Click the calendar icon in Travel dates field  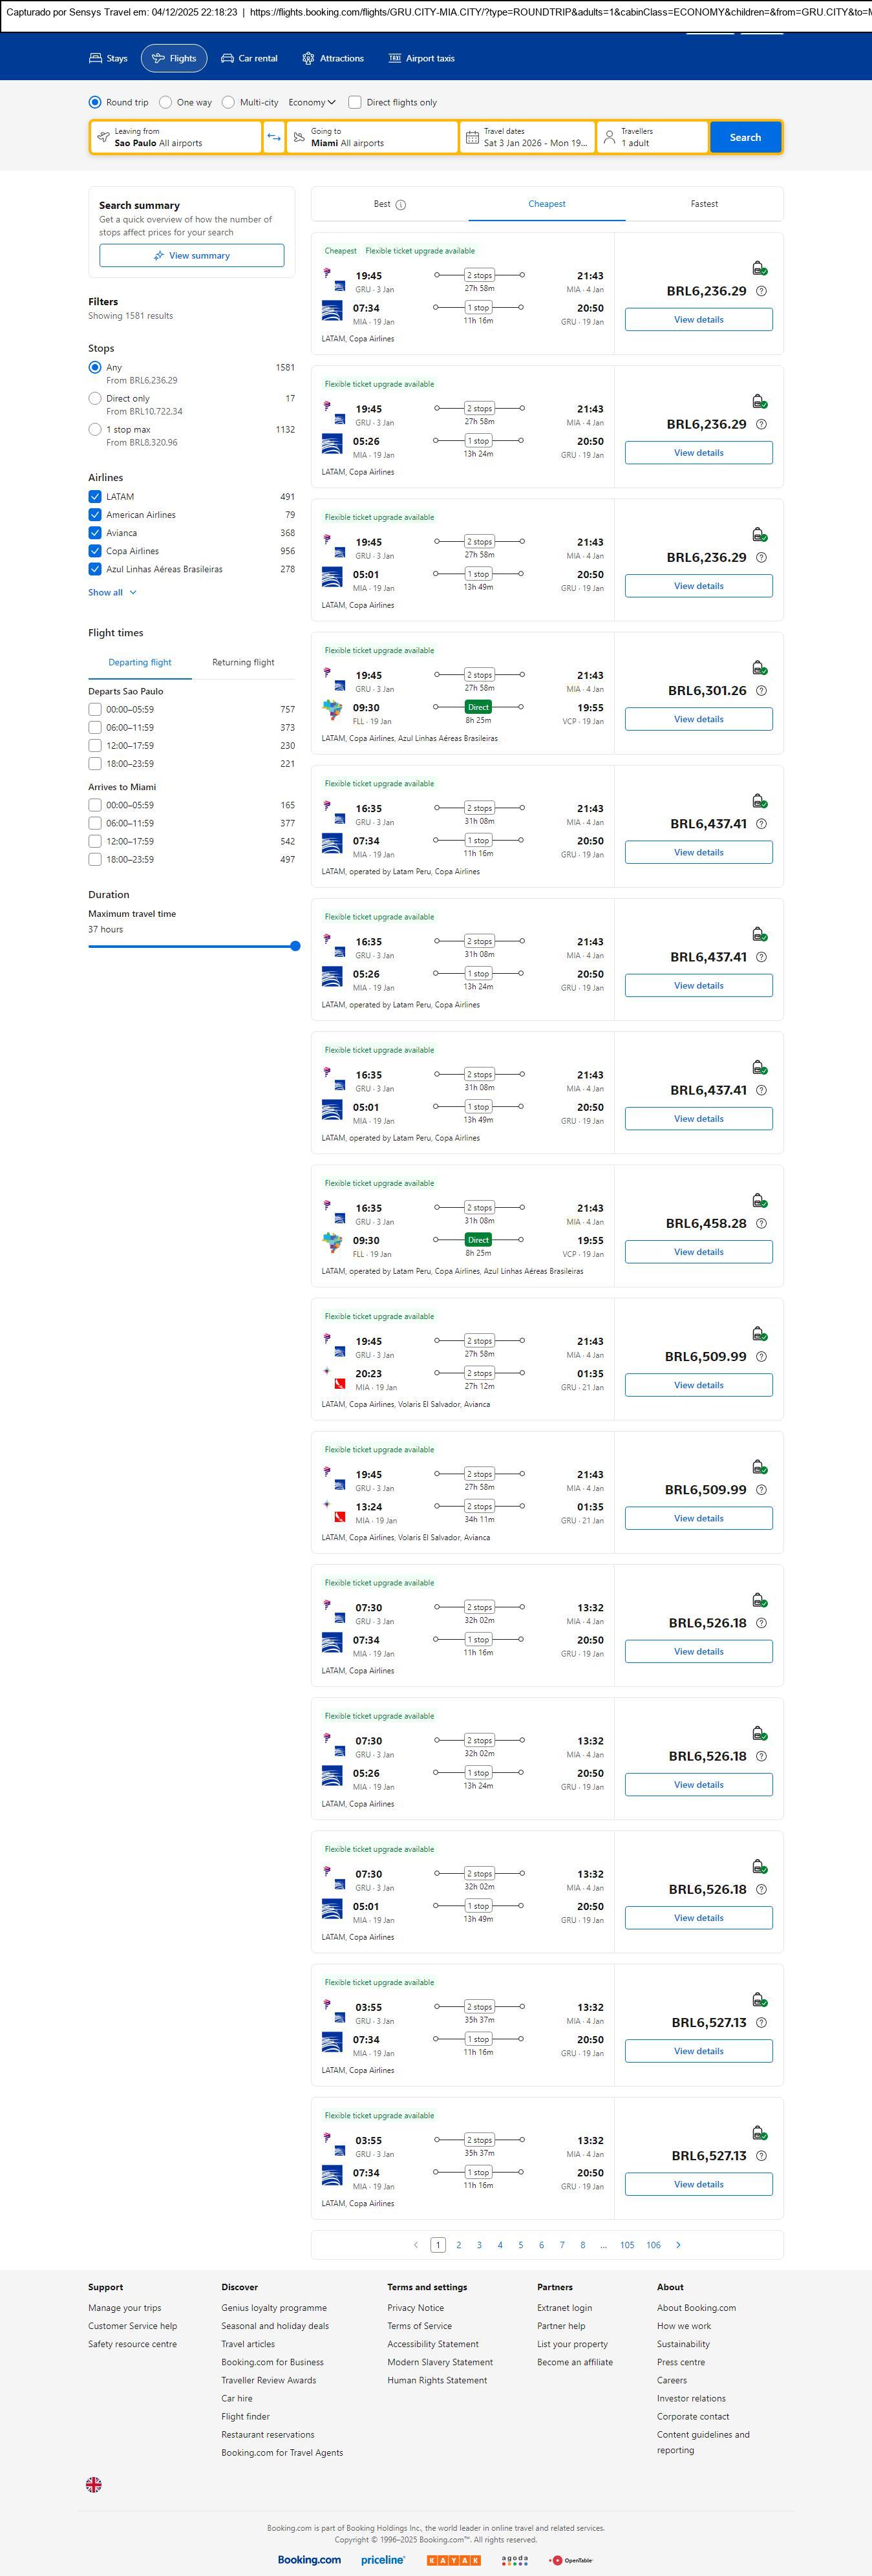(472, 137)
